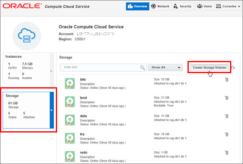Go to the Users tab

point(205,6)
